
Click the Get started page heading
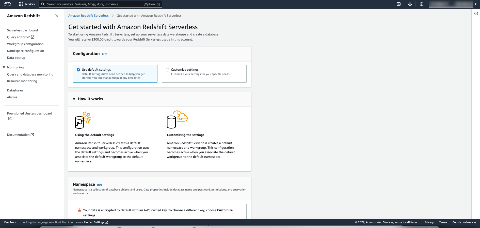(x=133, y=27)
